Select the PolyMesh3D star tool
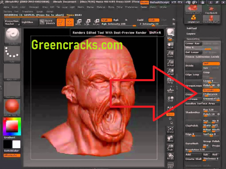Screen dimensions: 226x169 [x=211, y=10]
